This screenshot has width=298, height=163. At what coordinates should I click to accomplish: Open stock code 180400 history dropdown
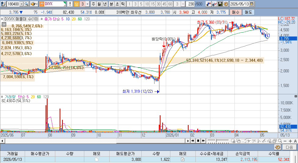click(21, 4)
